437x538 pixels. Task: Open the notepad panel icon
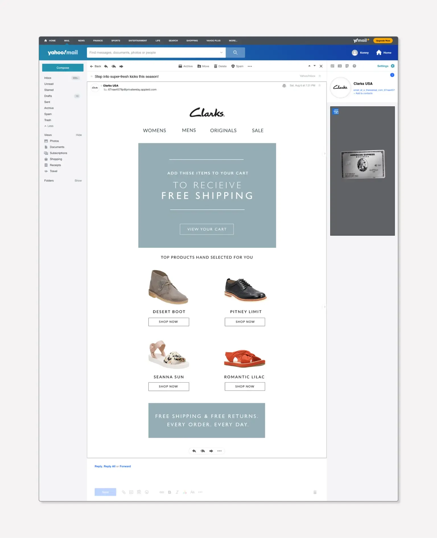click(x=347, y=66)
